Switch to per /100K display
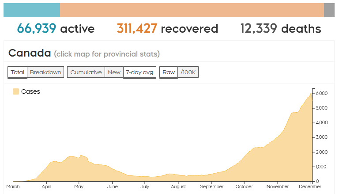The width and height of the screenshot is (339, 194). click(188, 72)
